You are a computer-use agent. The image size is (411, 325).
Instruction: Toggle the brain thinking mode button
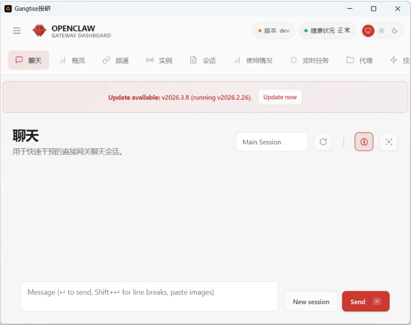364,142
